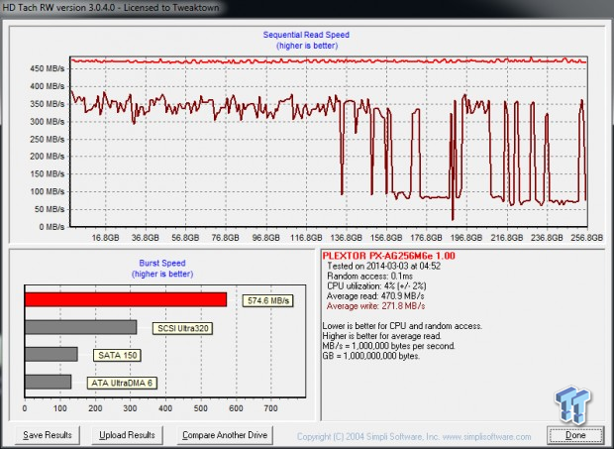Screen dimensions: 614x449
Task: Select the SATA 150 label
Action: point(117,356)
